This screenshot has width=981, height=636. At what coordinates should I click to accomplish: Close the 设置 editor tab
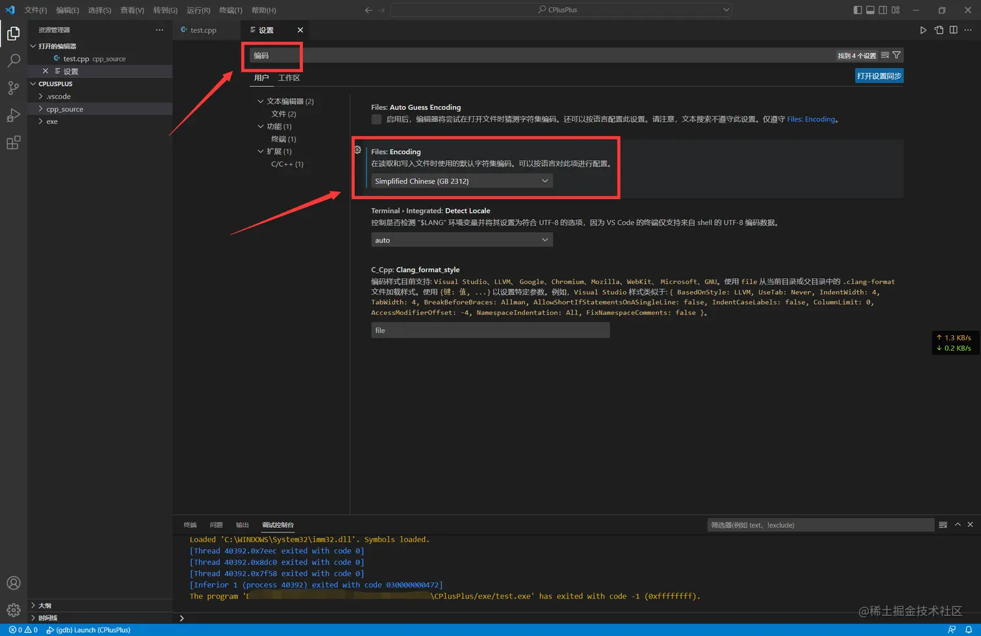pyautogui.click(x=300, y=30)
